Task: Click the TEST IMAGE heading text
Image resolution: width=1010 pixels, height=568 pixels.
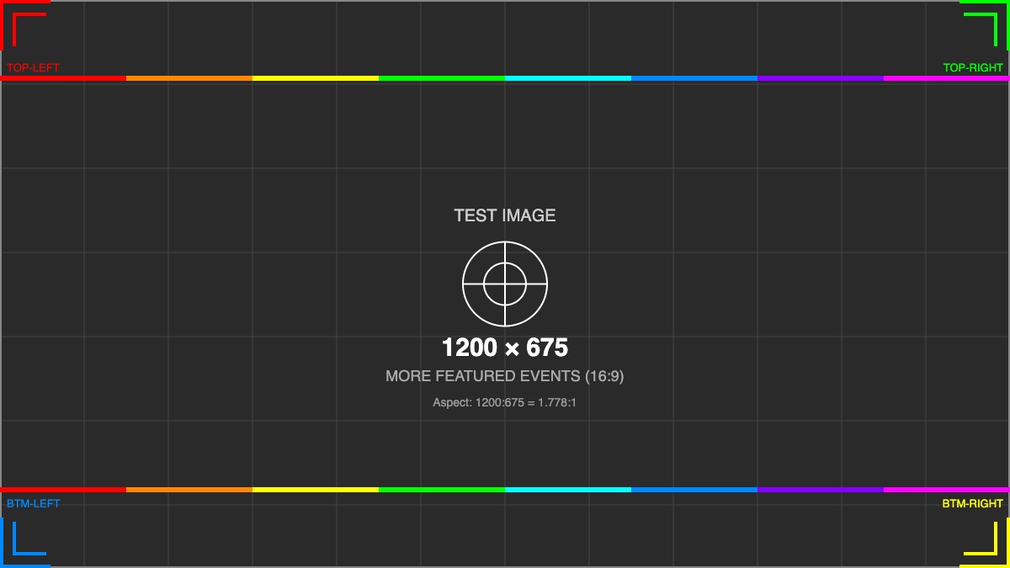Action: 505,215
